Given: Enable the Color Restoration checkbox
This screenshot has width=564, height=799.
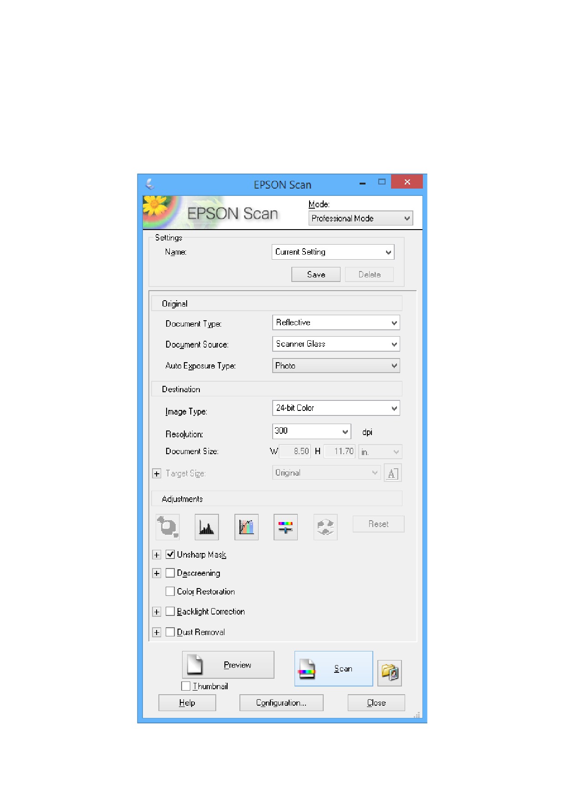Looking at the screenshot, I should pyautogui.click(x=170, y=591).
